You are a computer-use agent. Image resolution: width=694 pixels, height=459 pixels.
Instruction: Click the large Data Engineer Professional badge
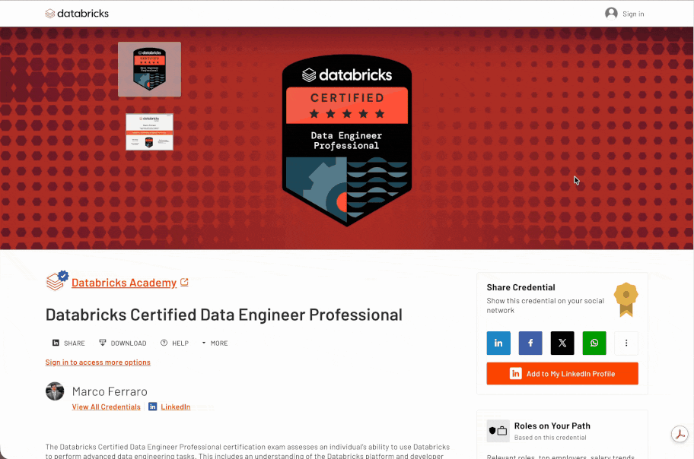pyautogui.click(x=347, y=140)
